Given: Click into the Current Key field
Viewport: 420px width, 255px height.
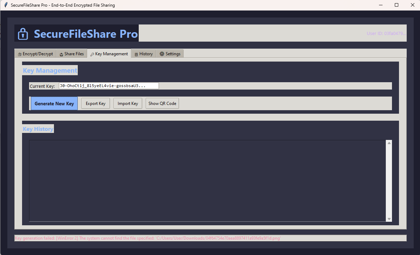Looking at the screenshot, I should (x=109, y=86).
